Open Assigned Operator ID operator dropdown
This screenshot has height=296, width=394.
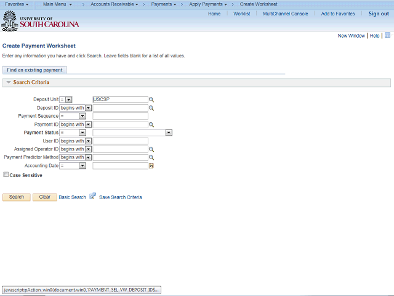point(75,149)
